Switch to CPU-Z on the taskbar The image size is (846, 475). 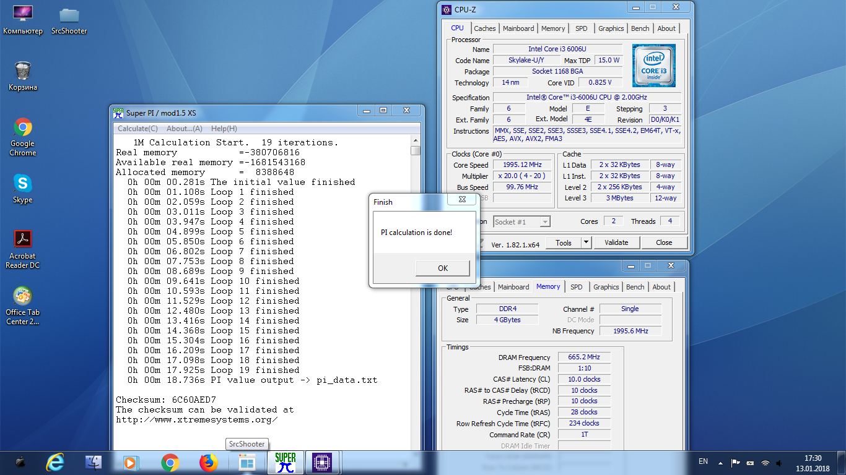(x=322, y=462)
